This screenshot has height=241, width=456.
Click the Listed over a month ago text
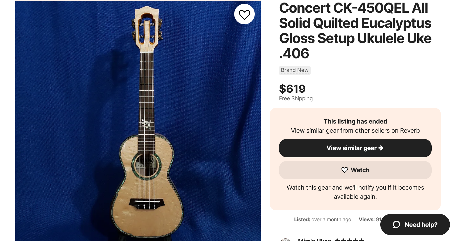point(323,219)
